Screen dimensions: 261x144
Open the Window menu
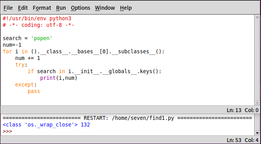(x=105, y=8)
